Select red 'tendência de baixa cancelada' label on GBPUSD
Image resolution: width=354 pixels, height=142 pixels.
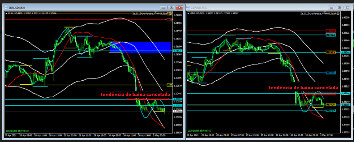[303, 87]
